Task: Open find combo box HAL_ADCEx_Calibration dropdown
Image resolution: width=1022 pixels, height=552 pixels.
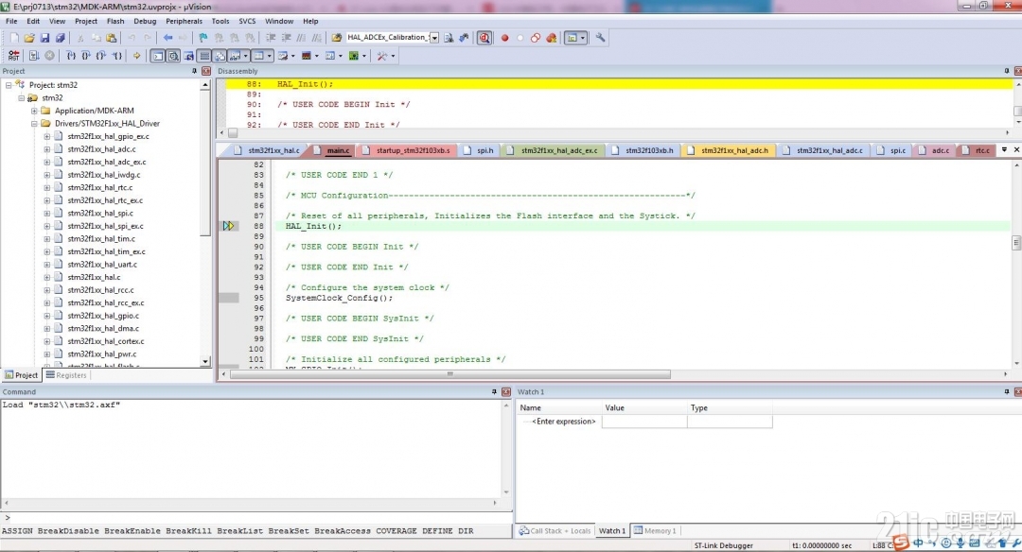Action: pyautogui.click(x=434, y=38)
